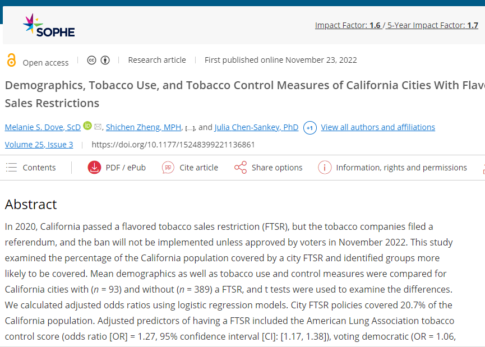Screen dimensions: 485x347
Task: Open Melanie Dove's ORCID iD icon
Action: [87, 126]
